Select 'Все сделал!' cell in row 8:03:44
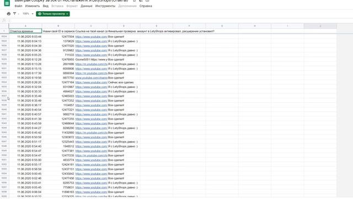 click(124, 36)
